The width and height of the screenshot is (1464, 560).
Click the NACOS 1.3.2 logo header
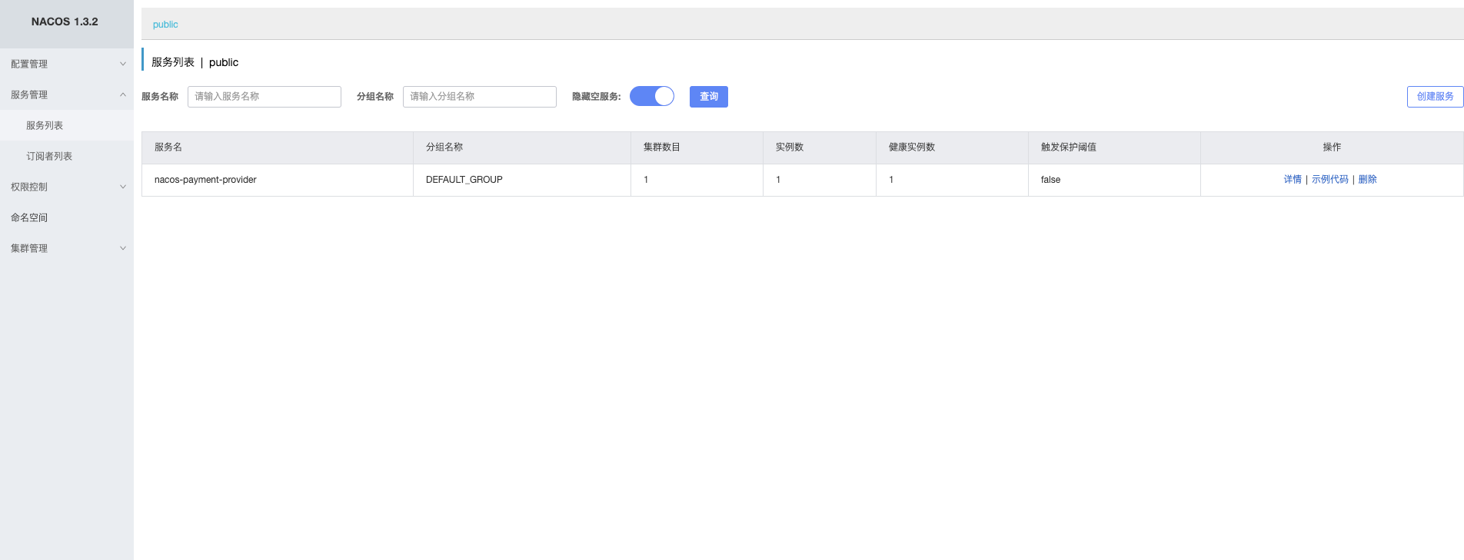(65, 22)
